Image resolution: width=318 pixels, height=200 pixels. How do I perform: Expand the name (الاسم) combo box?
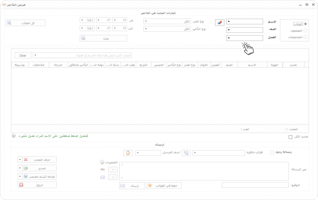coord(245,21)
